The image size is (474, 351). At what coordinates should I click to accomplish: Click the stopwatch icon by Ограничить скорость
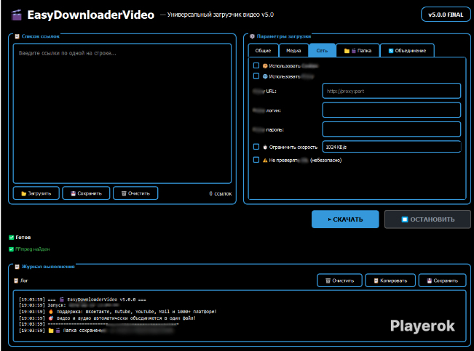point(265,147)
